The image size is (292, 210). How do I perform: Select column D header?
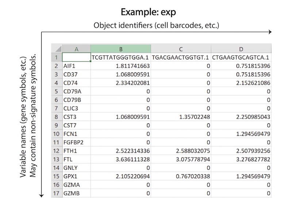coord(241,49)
